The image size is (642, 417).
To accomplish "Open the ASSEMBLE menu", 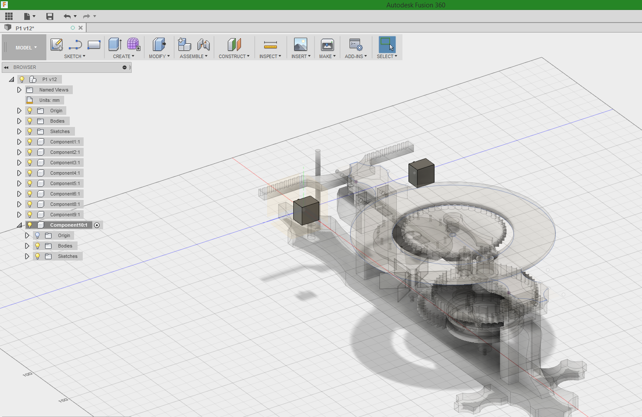I will click(x=194, y=56).
